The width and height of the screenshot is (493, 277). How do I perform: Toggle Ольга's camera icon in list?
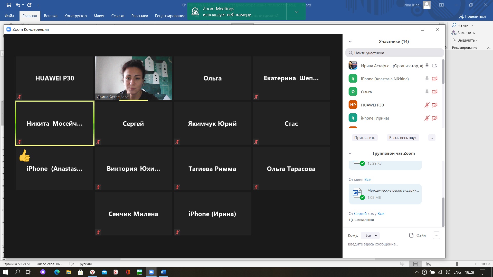(435, 92)
